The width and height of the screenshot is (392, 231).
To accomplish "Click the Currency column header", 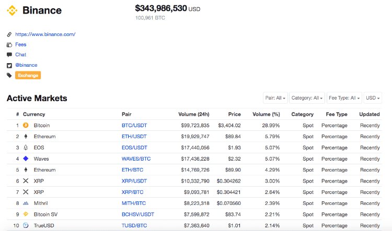I will coord(34,114).
